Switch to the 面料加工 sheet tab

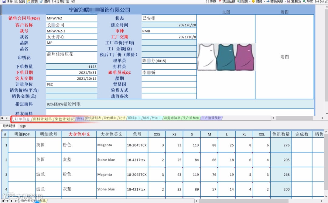tap(134, 118)
